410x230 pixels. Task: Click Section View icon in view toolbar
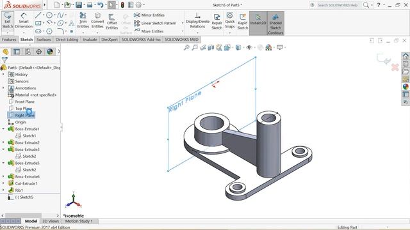point(211,47)
